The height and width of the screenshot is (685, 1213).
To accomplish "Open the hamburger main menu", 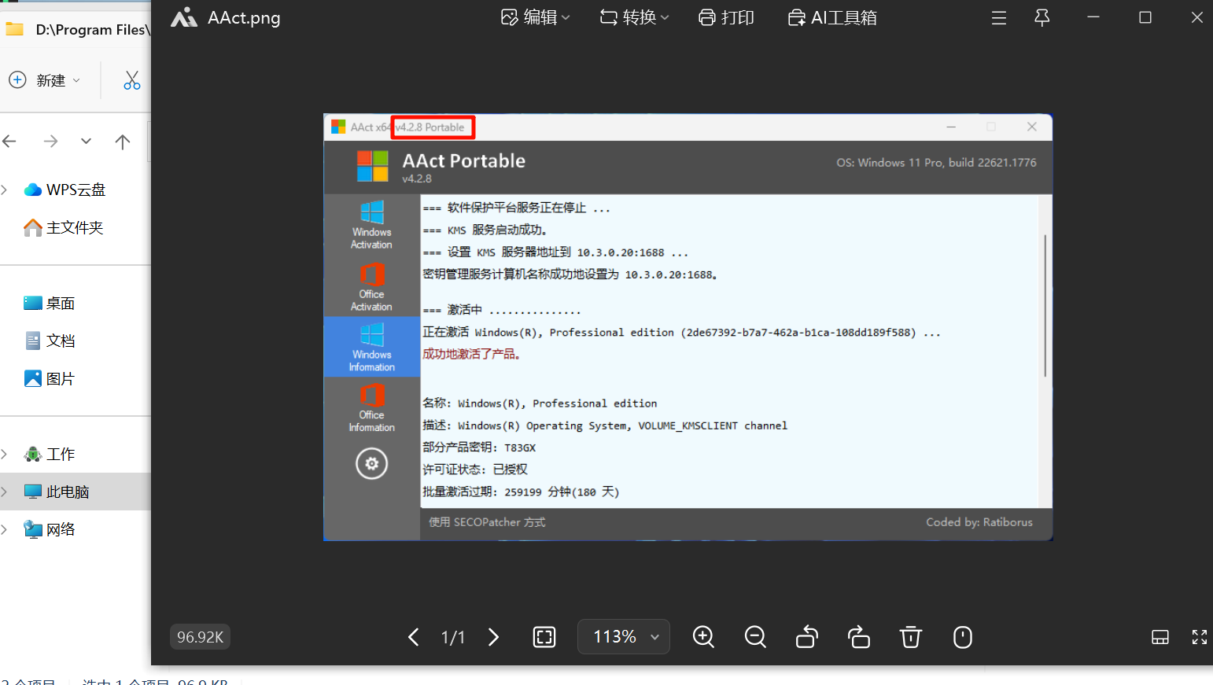I will (x=999, y=17).
